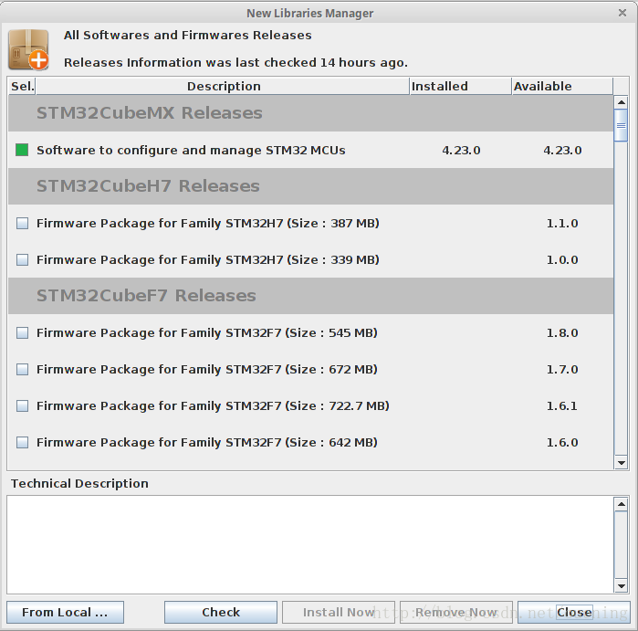
Task: Click available version 1.1.0
Action: tap(562, 223)
